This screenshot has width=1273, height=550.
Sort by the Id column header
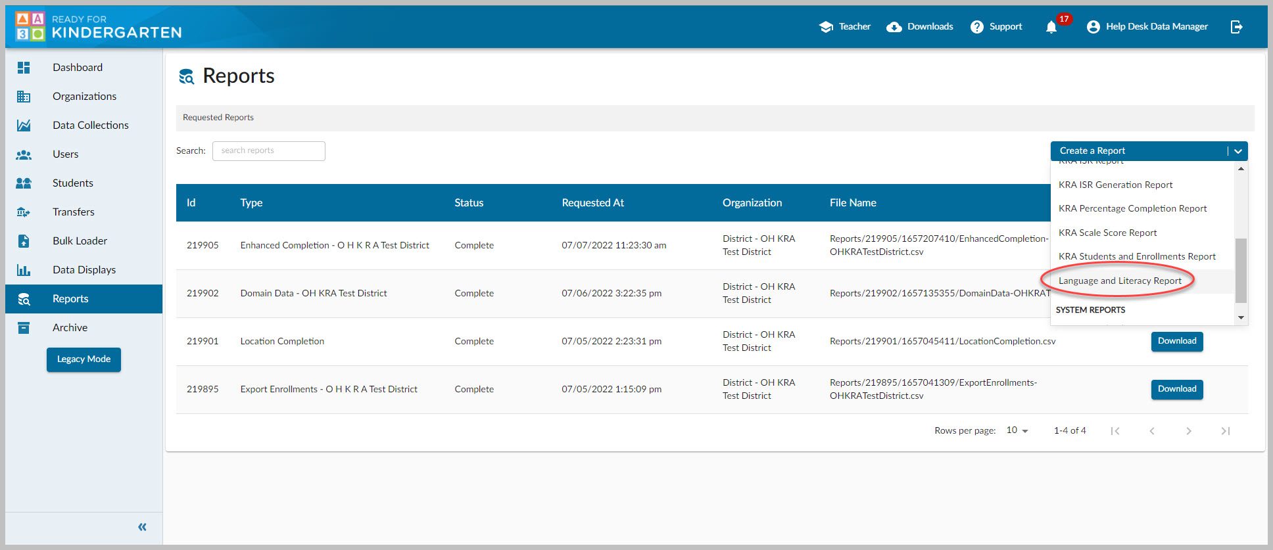click(191, 202)
